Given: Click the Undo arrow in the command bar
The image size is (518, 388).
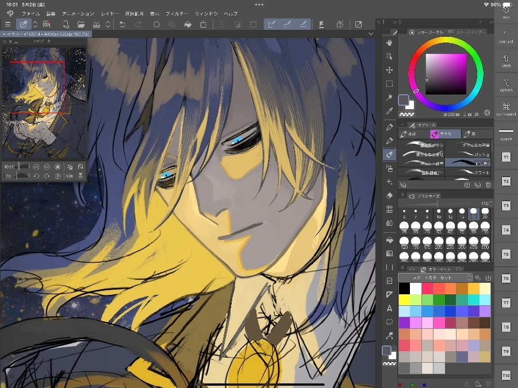Looking at the screenshot, I should click(x=122, y=24).
